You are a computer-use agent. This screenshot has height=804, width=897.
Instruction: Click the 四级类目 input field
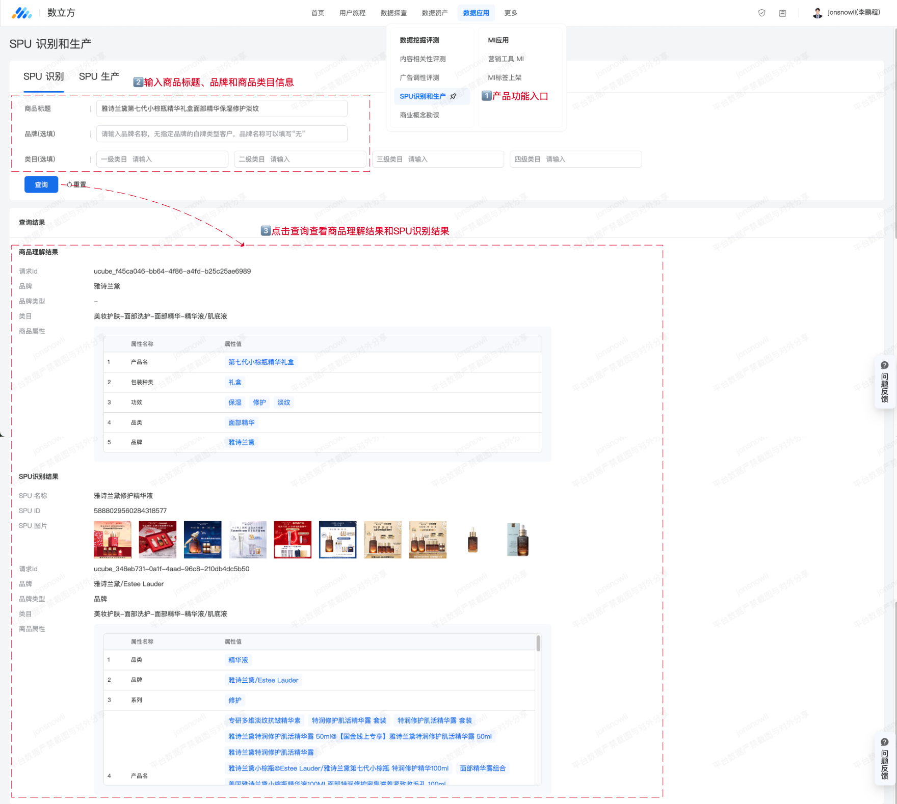575,159
